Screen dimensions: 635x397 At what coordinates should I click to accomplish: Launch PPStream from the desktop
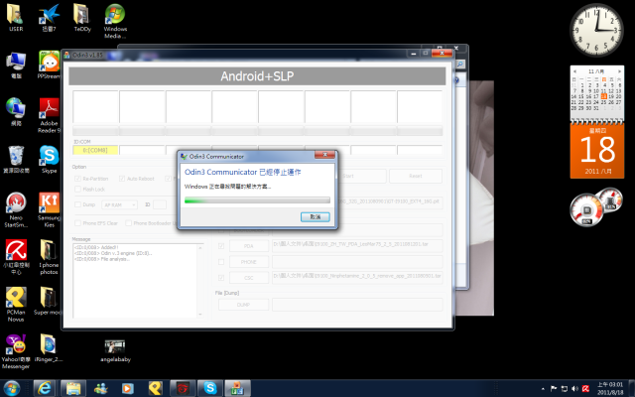[49, 65]
